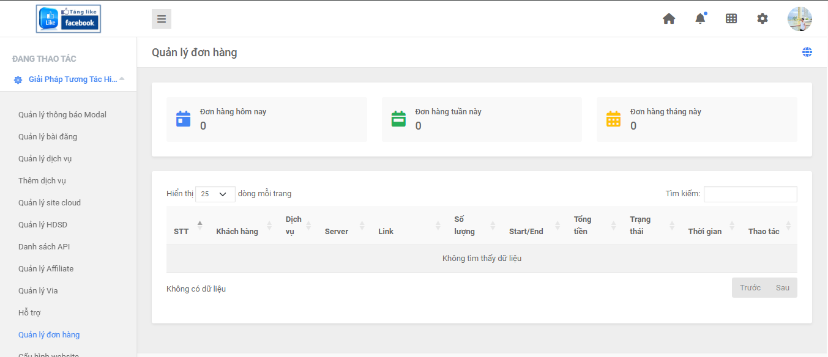Screen dimensions: 828x357
Task: Click the Trước pagination button
Action: pyautogui.click(x=750, y=288)
